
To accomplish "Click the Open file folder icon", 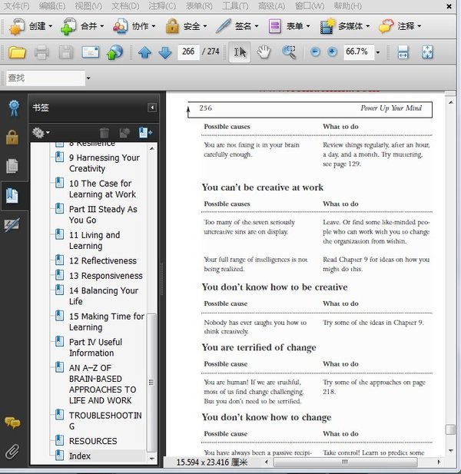I will coord(17,52).
